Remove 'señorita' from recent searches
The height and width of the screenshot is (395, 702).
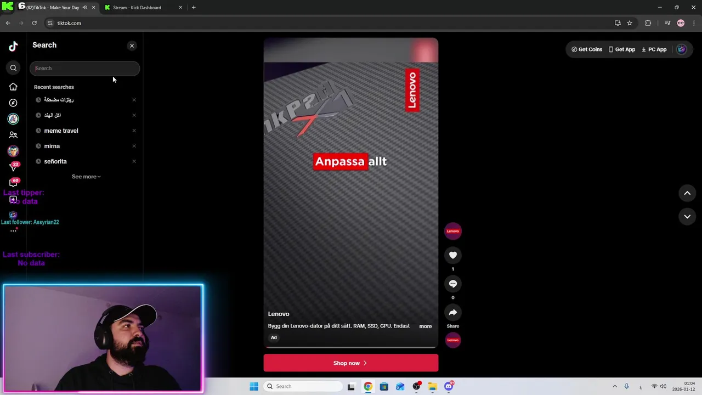point(134,161)
